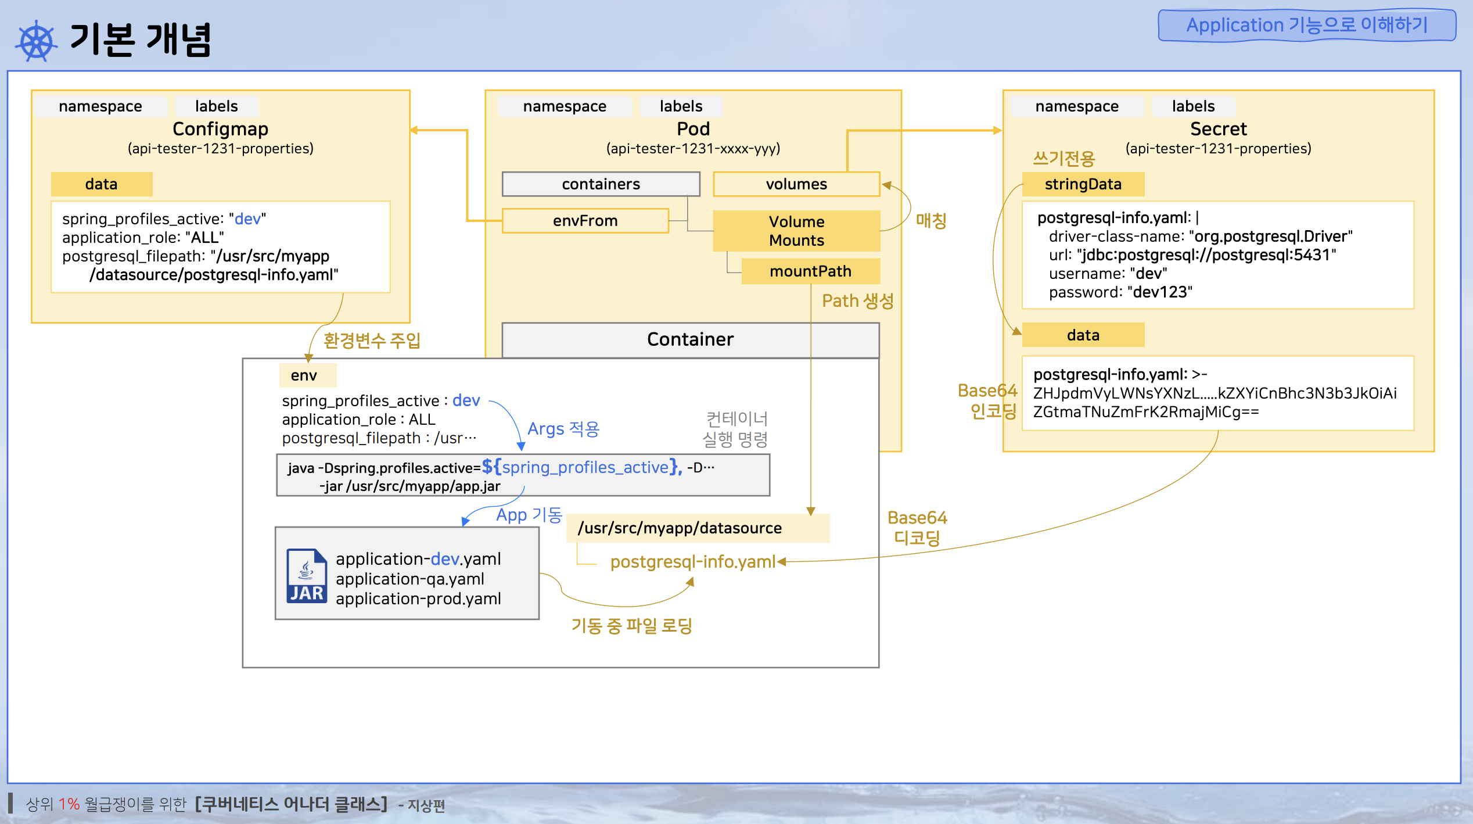Click the Container header bar
The image size is (1473, 824).
pos(690,339)
